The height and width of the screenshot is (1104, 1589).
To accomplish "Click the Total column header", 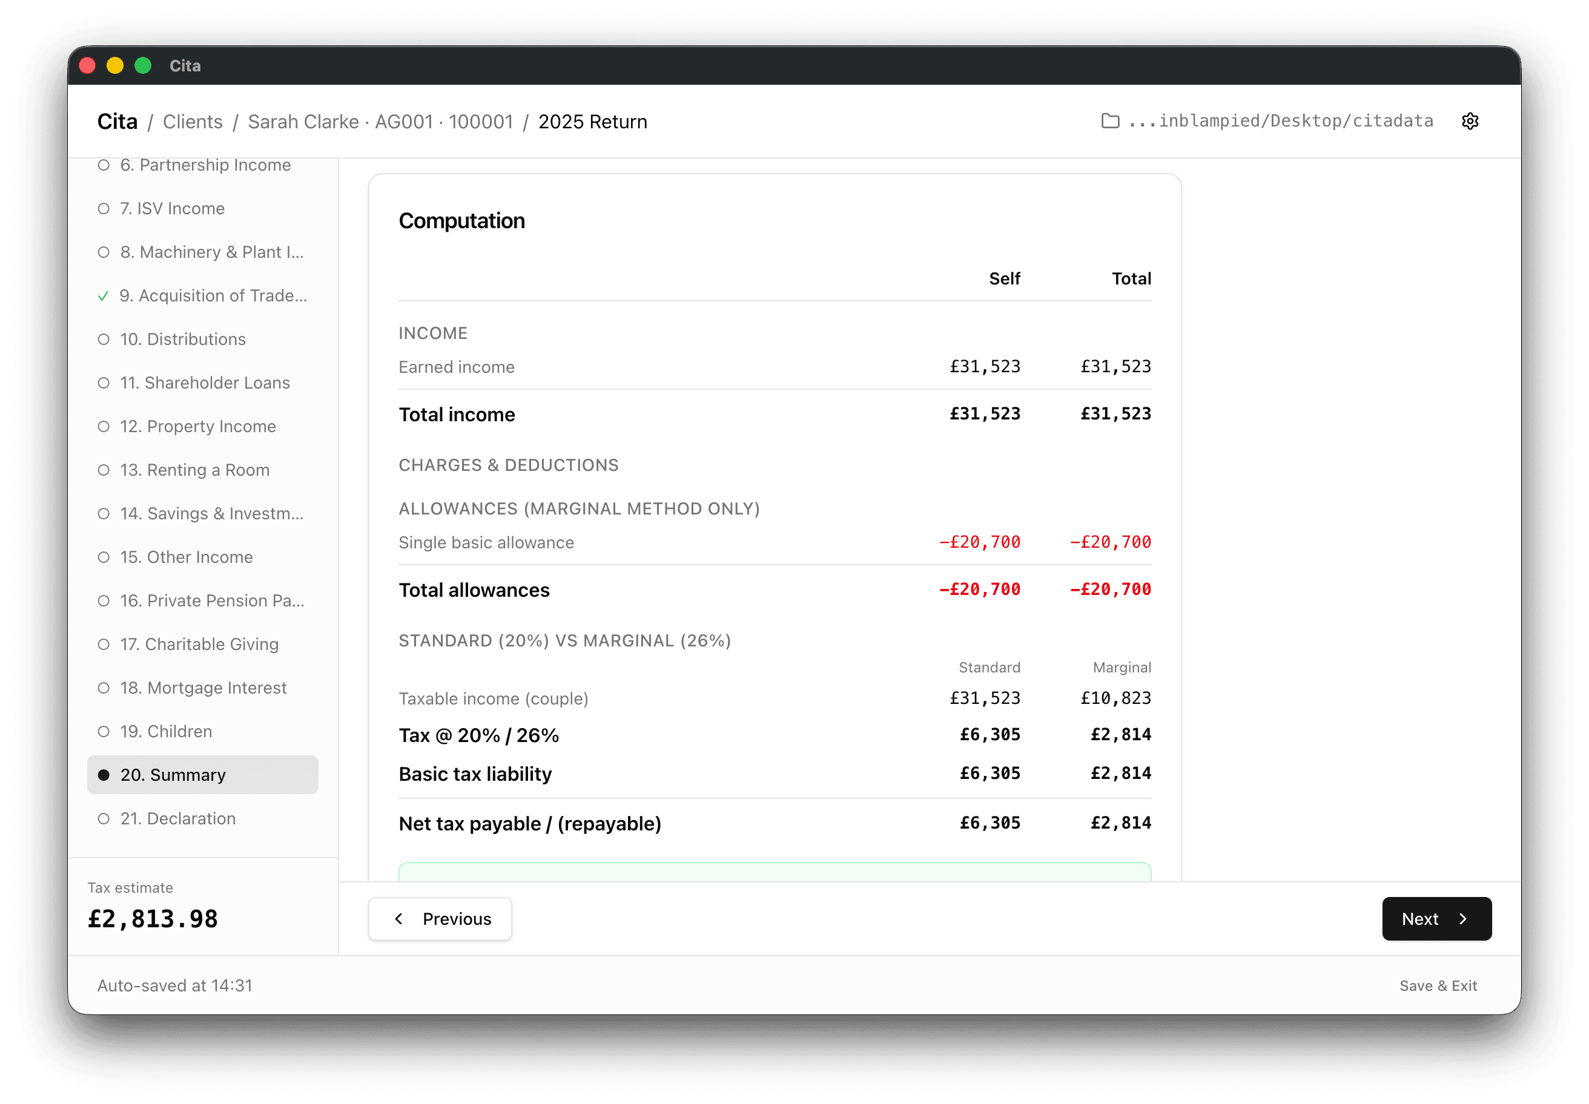I will click(1131, 279).
